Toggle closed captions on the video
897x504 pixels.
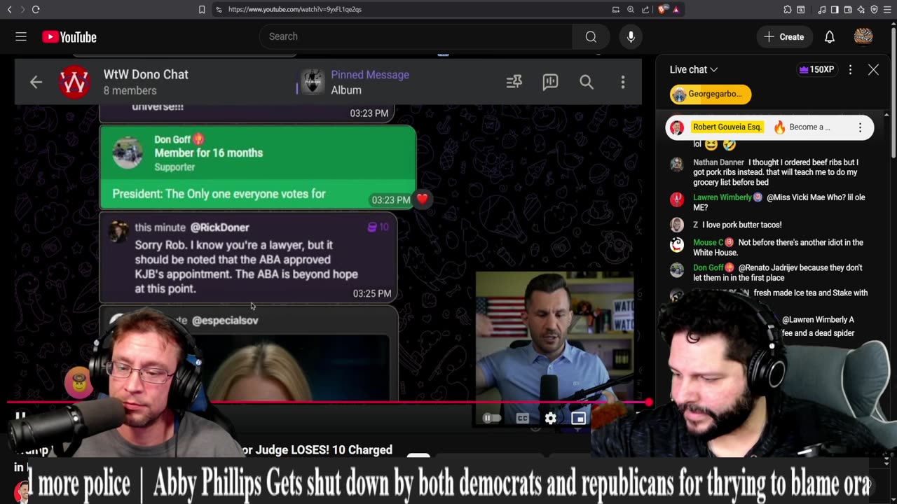click(523, 419)
